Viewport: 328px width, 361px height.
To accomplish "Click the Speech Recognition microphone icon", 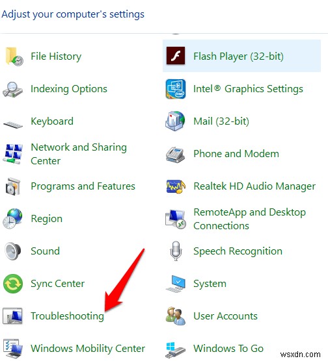I will 176,251.
